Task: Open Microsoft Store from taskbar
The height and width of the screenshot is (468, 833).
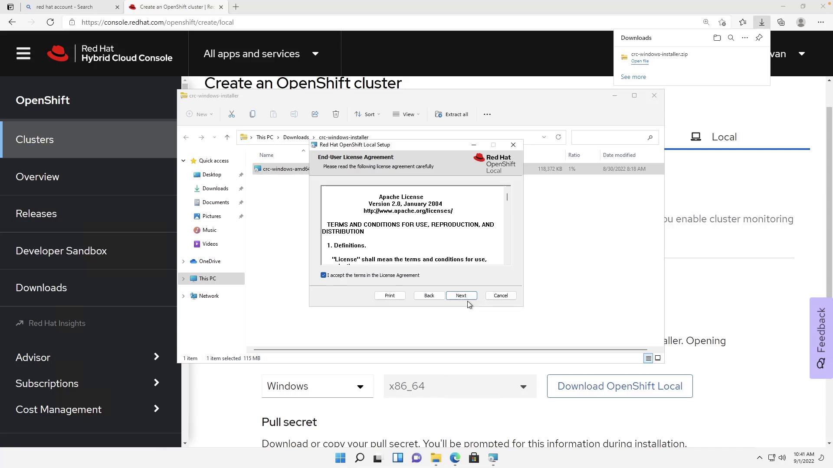Action: click(x=474, y=458)
